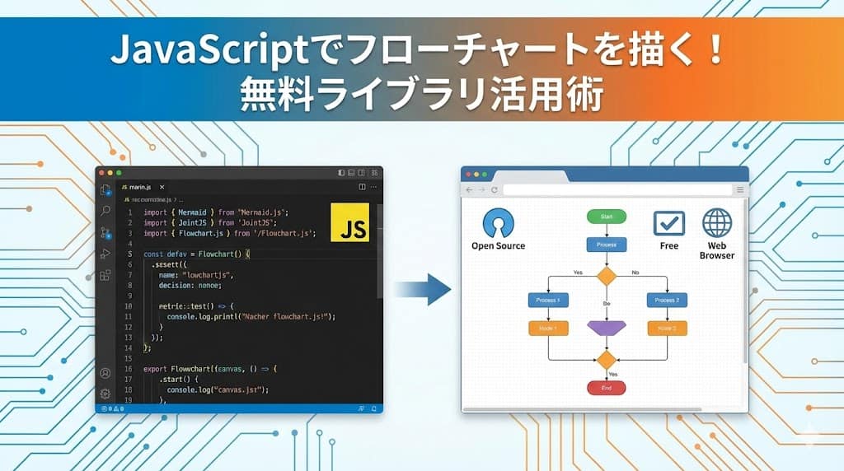This screenshot has height=471, width=844.
Task: Click the yellow JS logo badge
Action: (x=349, y=222)
